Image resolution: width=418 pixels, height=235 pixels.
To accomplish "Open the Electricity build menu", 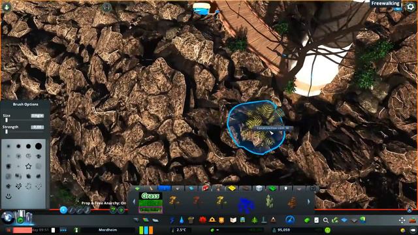I will 172,221.
